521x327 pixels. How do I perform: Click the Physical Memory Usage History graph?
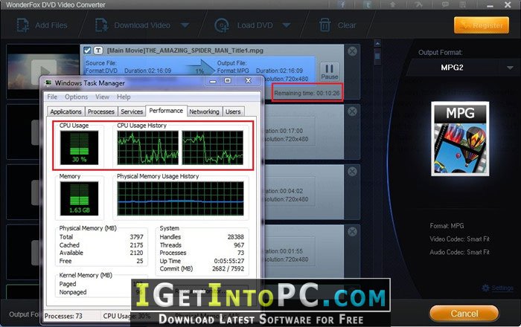click(x=180, y=198)
